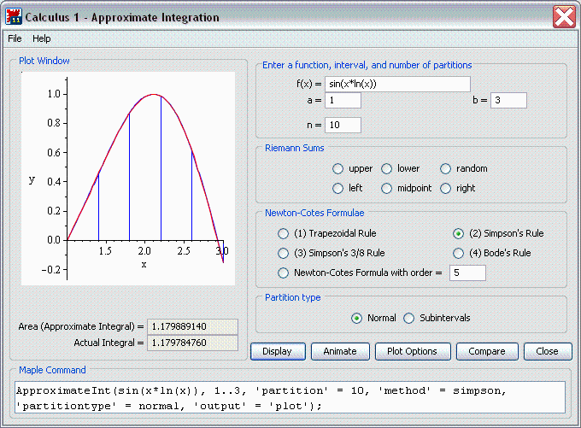Image resolution: width=581 pixels, height=428 pixels.
Task: Select the upper Riemann sum option
Action: [338, 169]
